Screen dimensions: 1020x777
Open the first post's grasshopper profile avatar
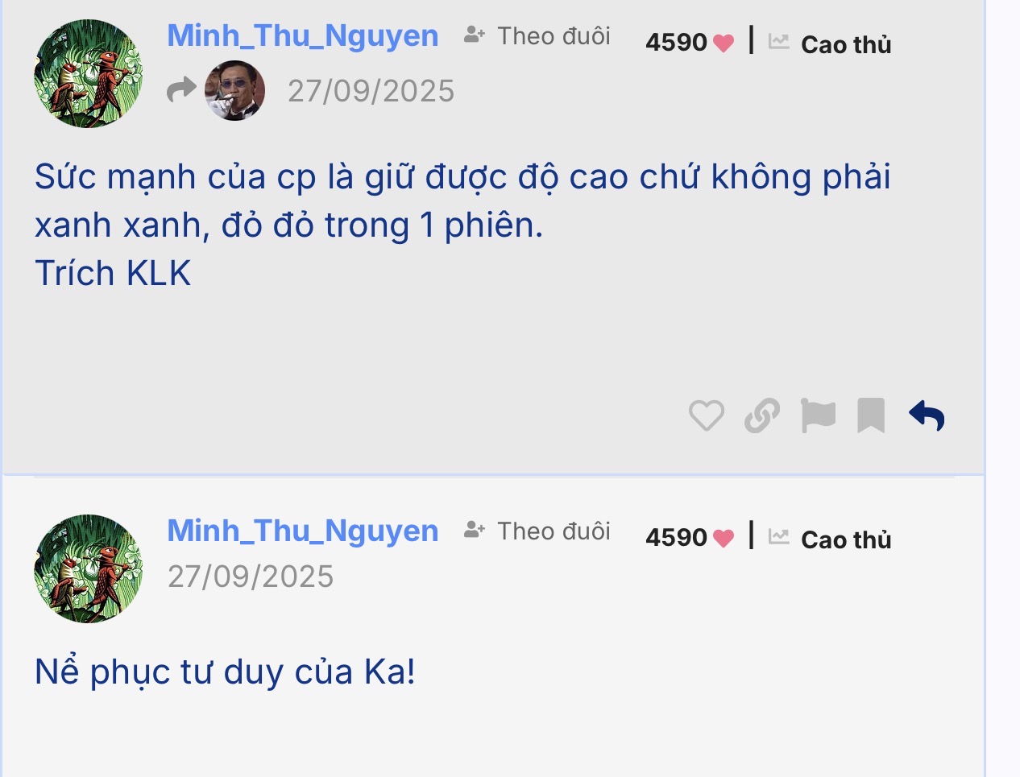[x=88, y=73]
